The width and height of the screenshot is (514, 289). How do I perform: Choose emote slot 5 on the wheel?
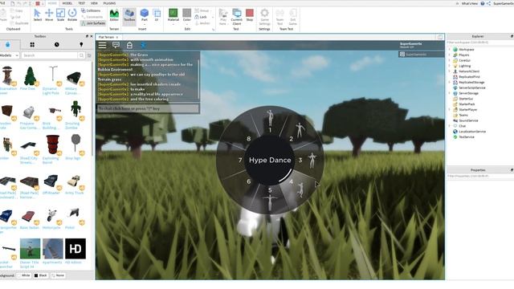(x=270, y=198)
